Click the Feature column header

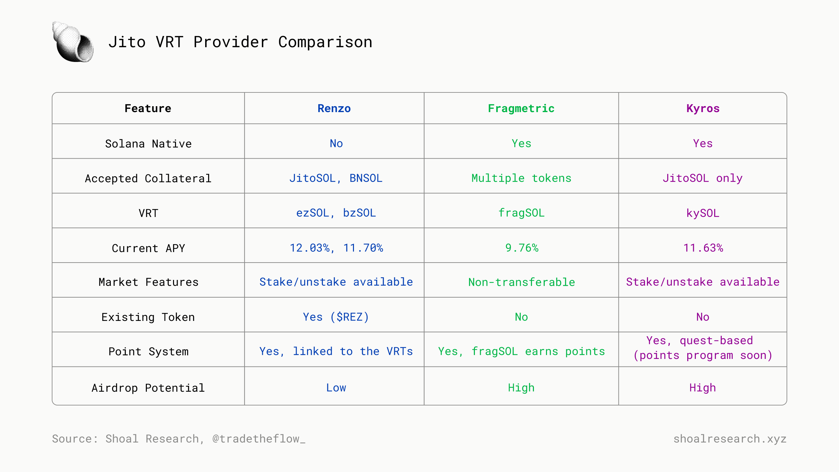tap(148, 108)
